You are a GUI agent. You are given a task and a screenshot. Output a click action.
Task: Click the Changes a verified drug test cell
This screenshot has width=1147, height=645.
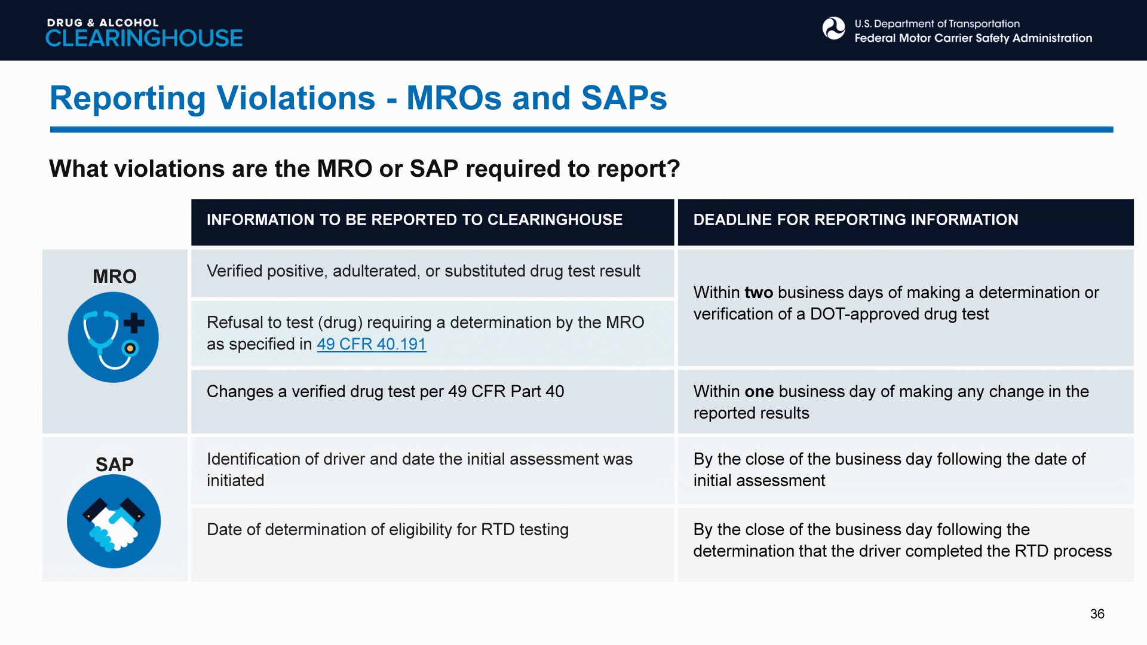point(385,392)
